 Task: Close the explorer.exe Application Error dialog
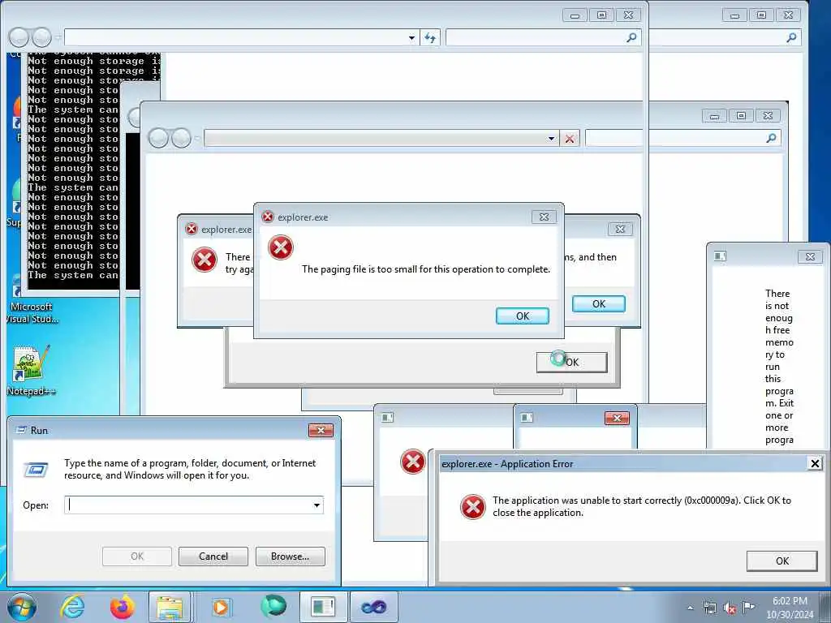(815, 463)
